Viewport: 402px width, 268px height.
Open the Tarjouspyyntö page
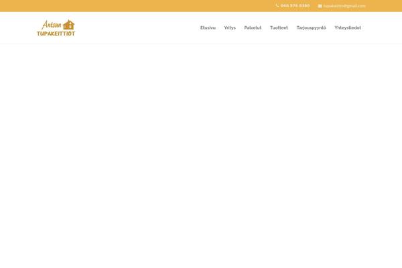point(312,27)
